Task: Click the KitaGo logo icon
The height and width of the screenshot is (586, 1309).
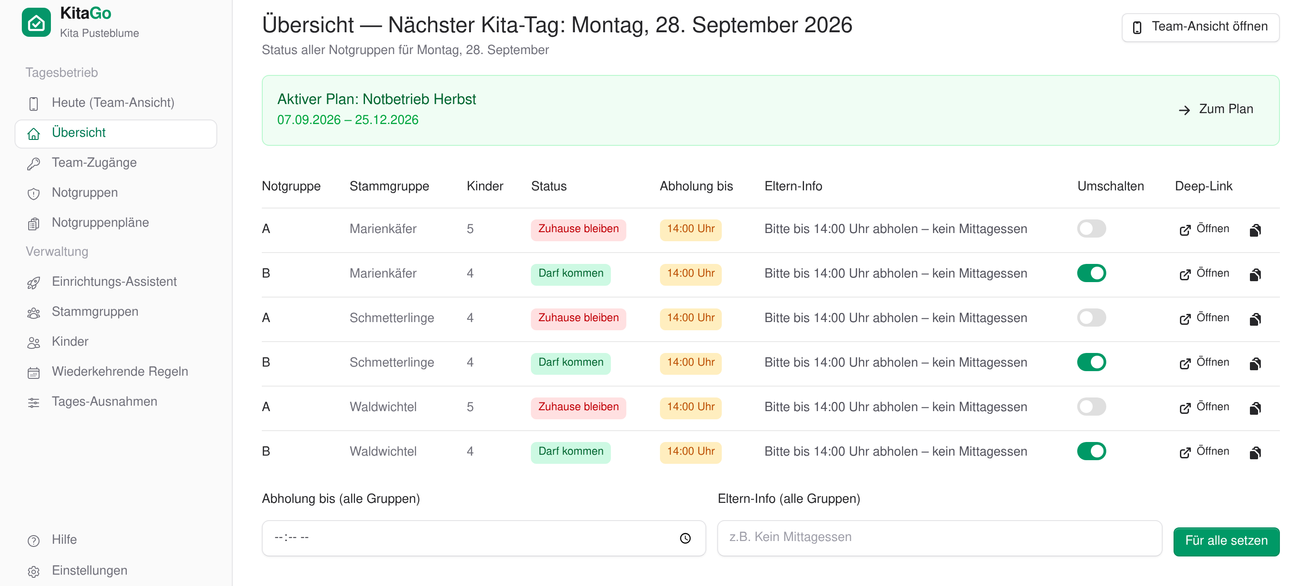Action: point(36,22)
